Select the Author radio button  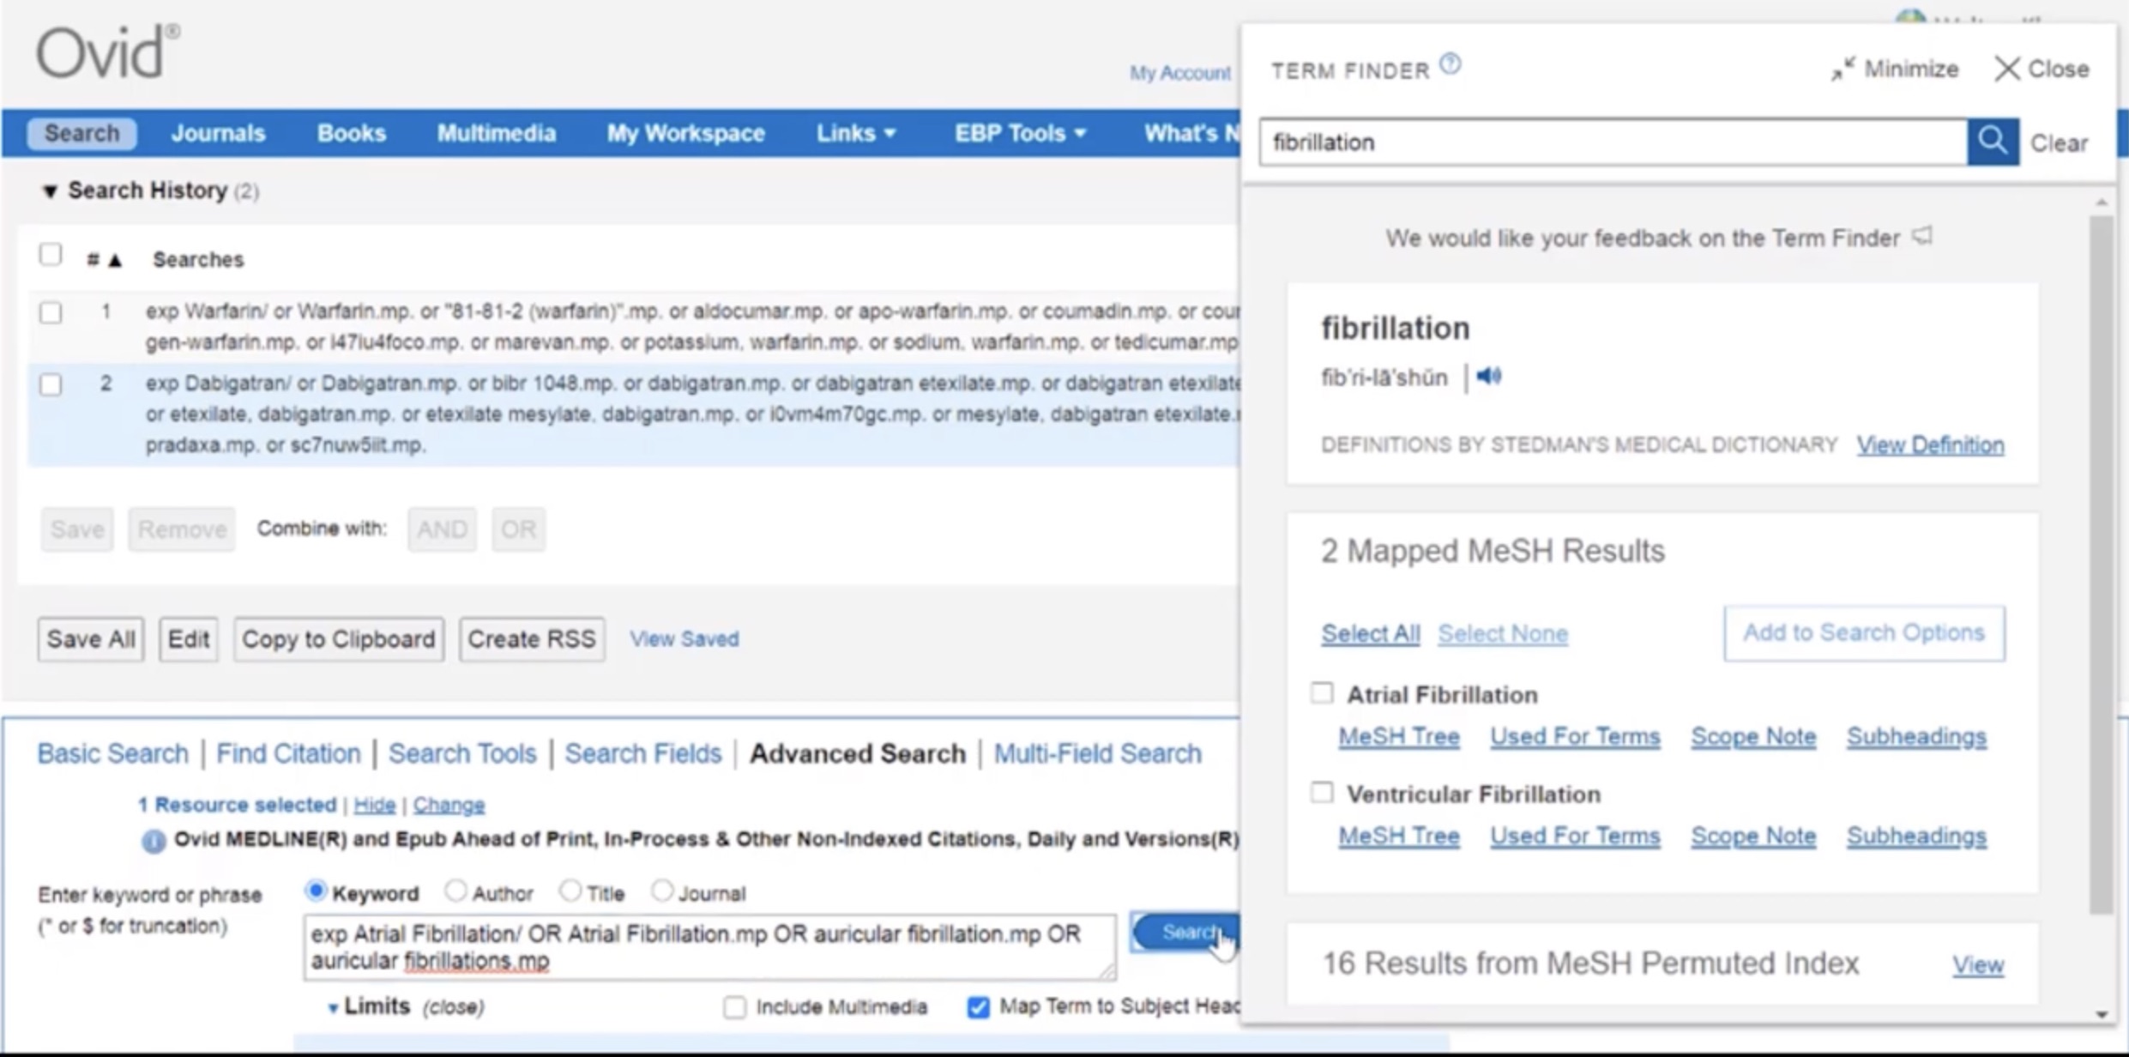pyautogui.click(x=455, y=891)
